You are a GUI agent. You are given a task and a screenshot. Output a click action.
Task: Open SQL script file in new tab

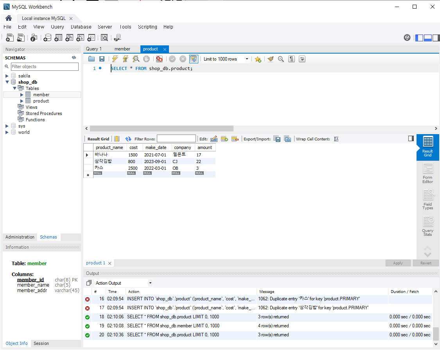(x=21, y=37)
